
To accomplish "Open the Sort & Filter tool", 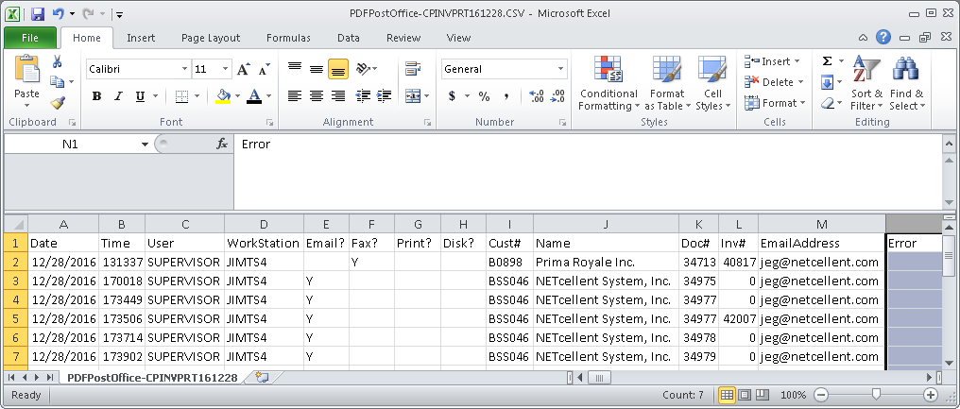I will pos(866,85).
